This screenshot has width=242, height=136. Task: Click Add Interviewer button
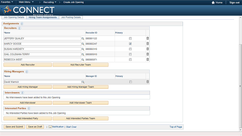[28, 103]
